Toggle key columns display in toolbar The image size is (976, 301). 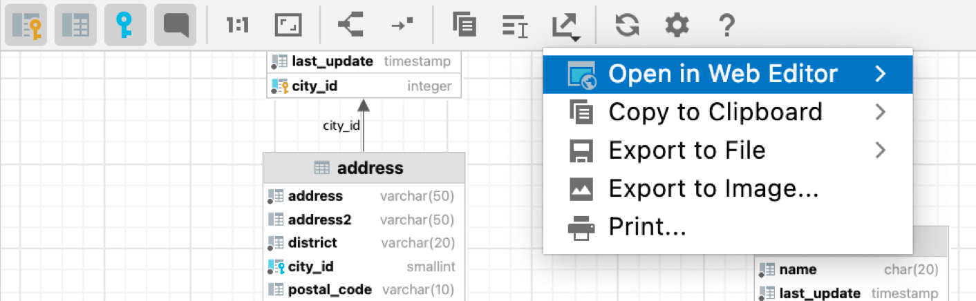(x=26, y=26)
